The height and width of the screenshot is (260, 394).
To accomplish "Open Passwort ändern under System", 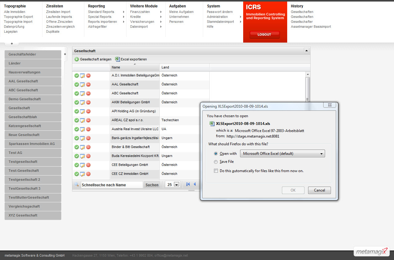I will pyautogui.click(x=220, y=12).
